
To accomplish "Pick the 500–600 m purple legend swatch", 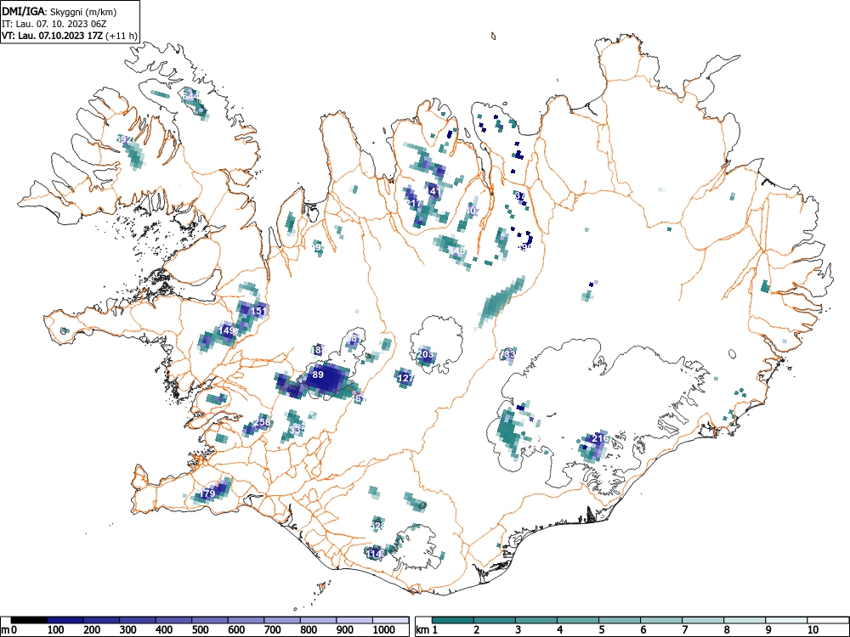I will pos(210,620).
